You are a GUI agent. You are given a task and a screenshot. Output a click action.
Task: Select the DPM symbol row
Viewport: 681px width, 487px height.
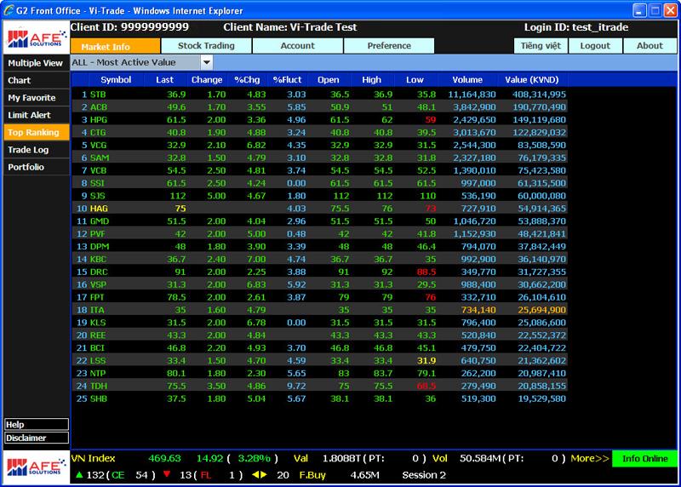(x=319, y=246)
